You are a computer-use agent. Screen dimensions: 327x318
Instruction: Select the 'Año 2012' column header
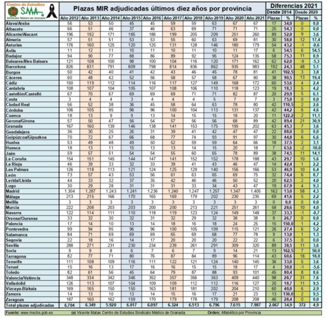click(69, 18)
